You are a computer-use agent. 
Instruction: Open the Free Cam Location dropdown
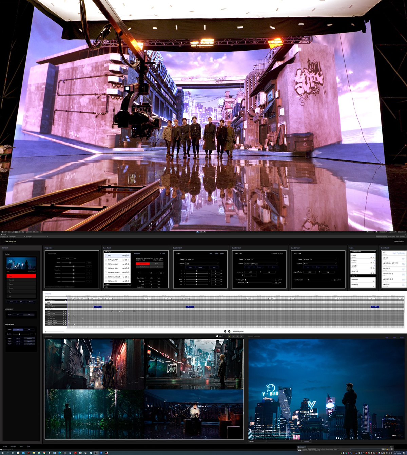pos(261,264)
